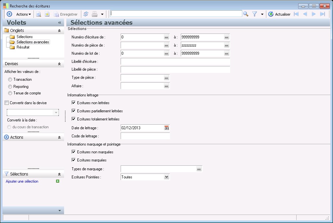This screenshot has height=223, width=333.
Task: Click the Onglets folder icon
Action: (7, 30)
